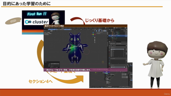The height and width of the screenshot is (96, 171).
Task: Move vertex group up with arrow button
Action: [126, 53]
